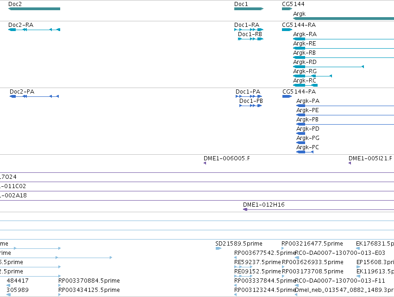394x297 pixels.
Task: Select the RE09152.5prime EST
Action: (243, 276)
